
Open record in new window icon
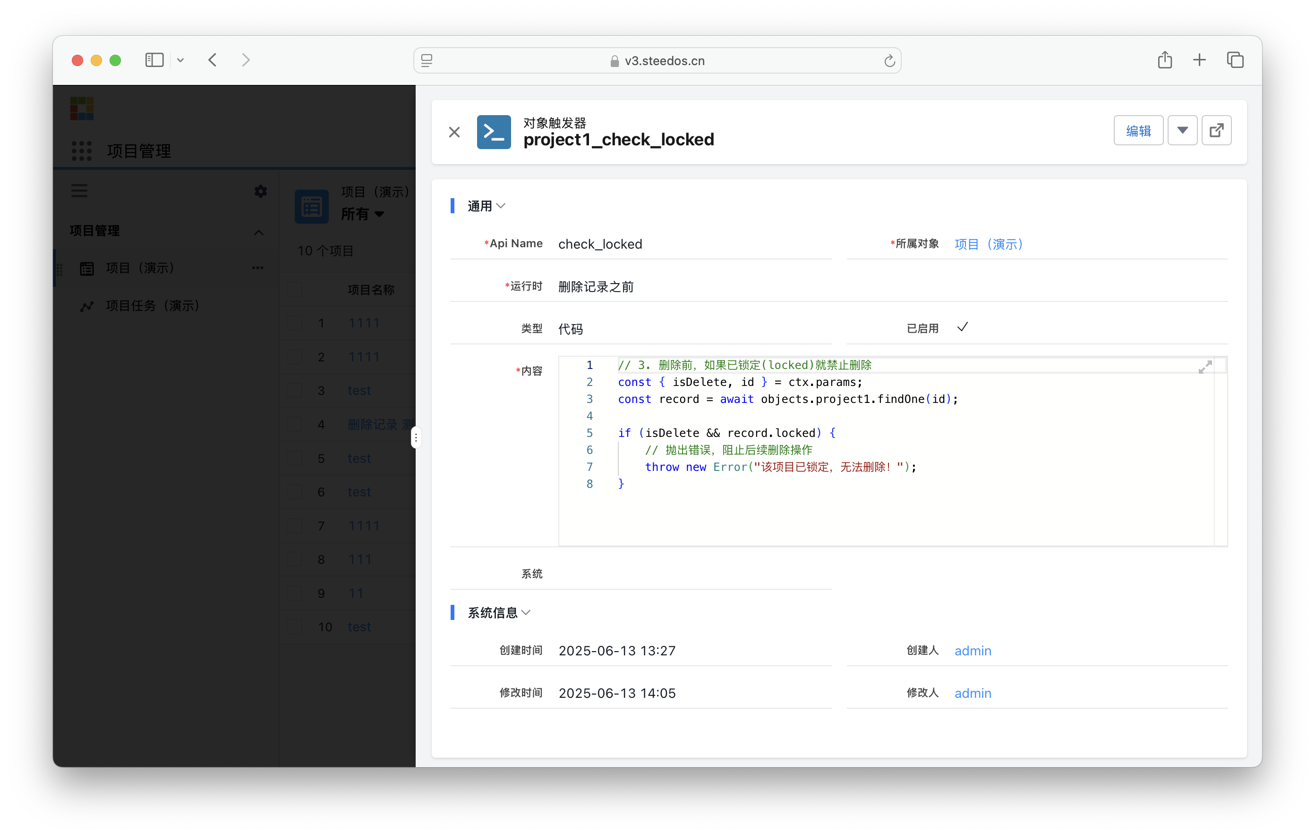(x=1216, y=130)
